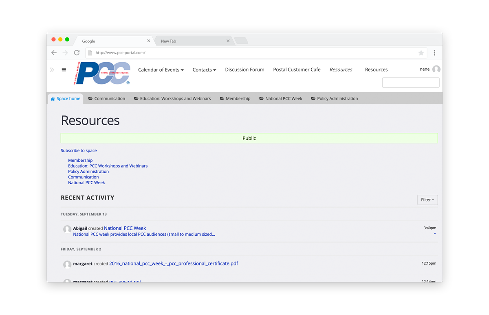
Task: Open the Communication list link
Action: click(84, 177)
